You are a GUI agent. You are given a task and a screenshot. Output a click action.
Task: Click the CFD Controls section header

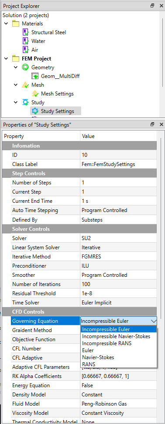[79, 312]
